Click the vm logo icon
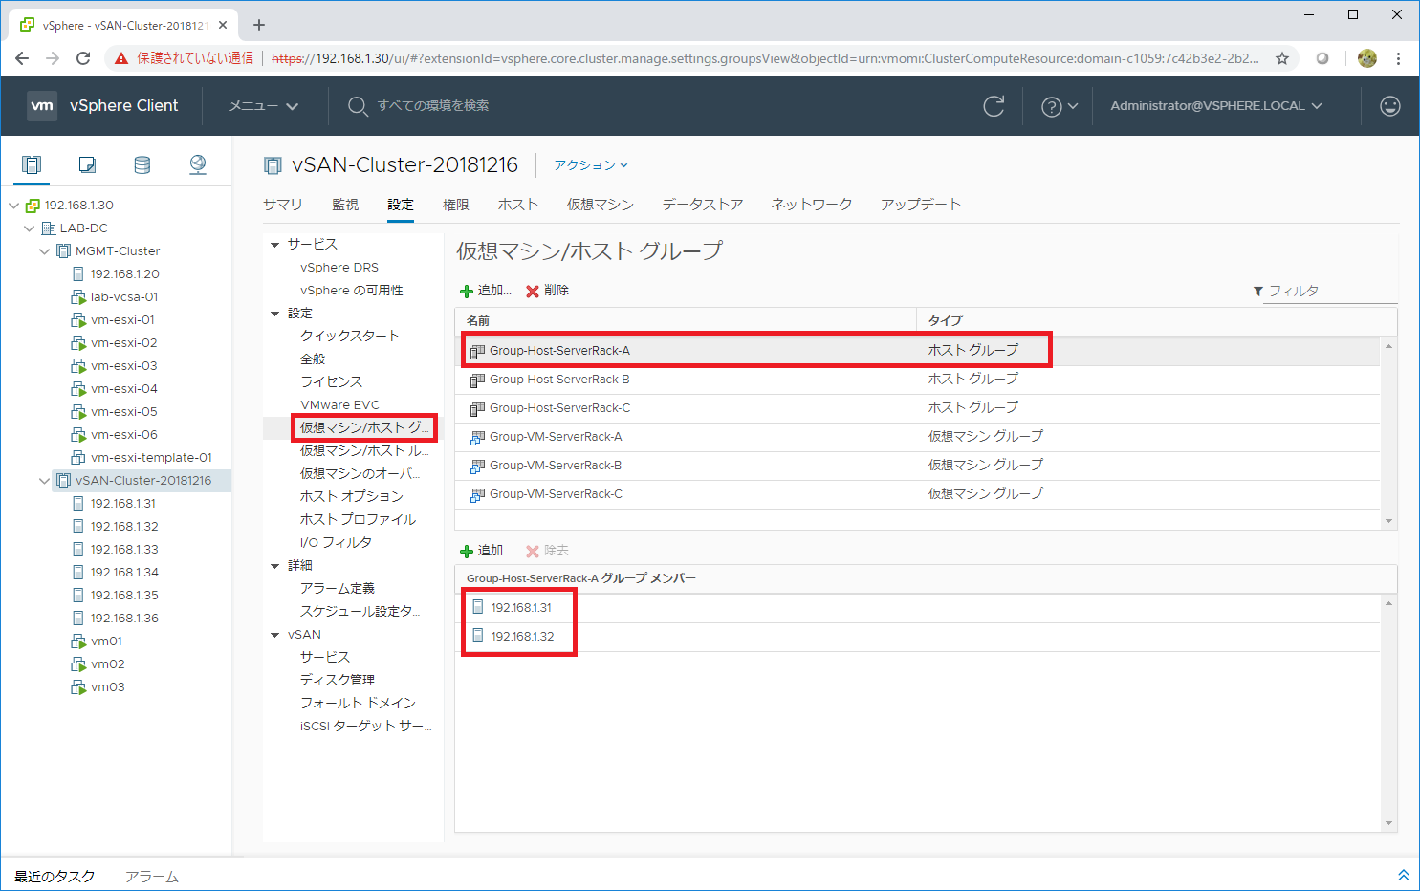 tap(42, 105)
